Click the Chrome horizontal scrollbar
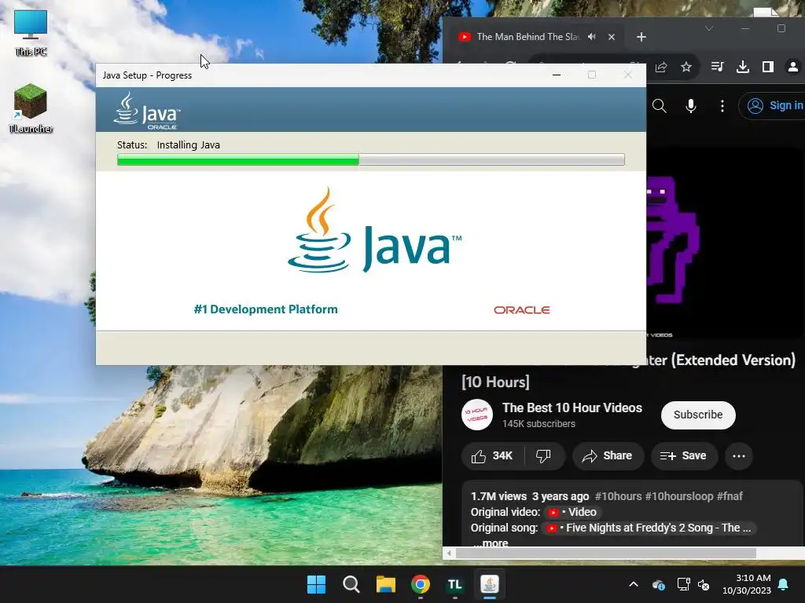805x603 pixels. click(606, 554)
